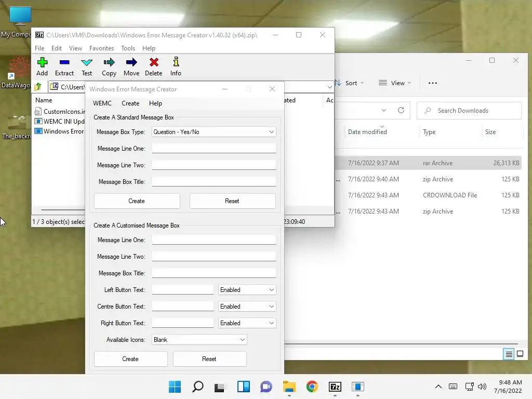Viewport: 532px width, 399px height.
Task: Click the red Delete icon in 7-Zip
Action: (x=154, y=66)
